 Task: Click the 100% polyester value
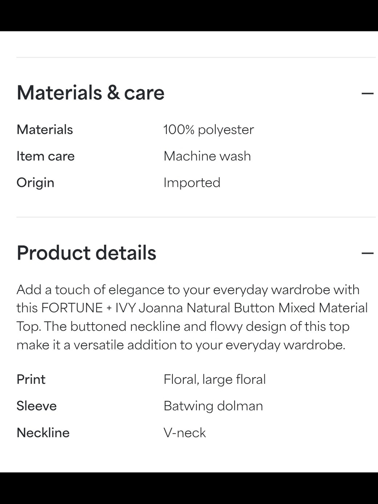[209, 130]
